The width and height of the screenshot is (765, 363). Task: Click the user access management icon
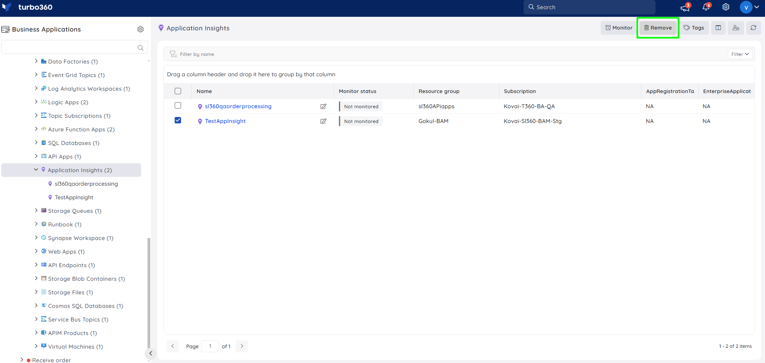736,28
